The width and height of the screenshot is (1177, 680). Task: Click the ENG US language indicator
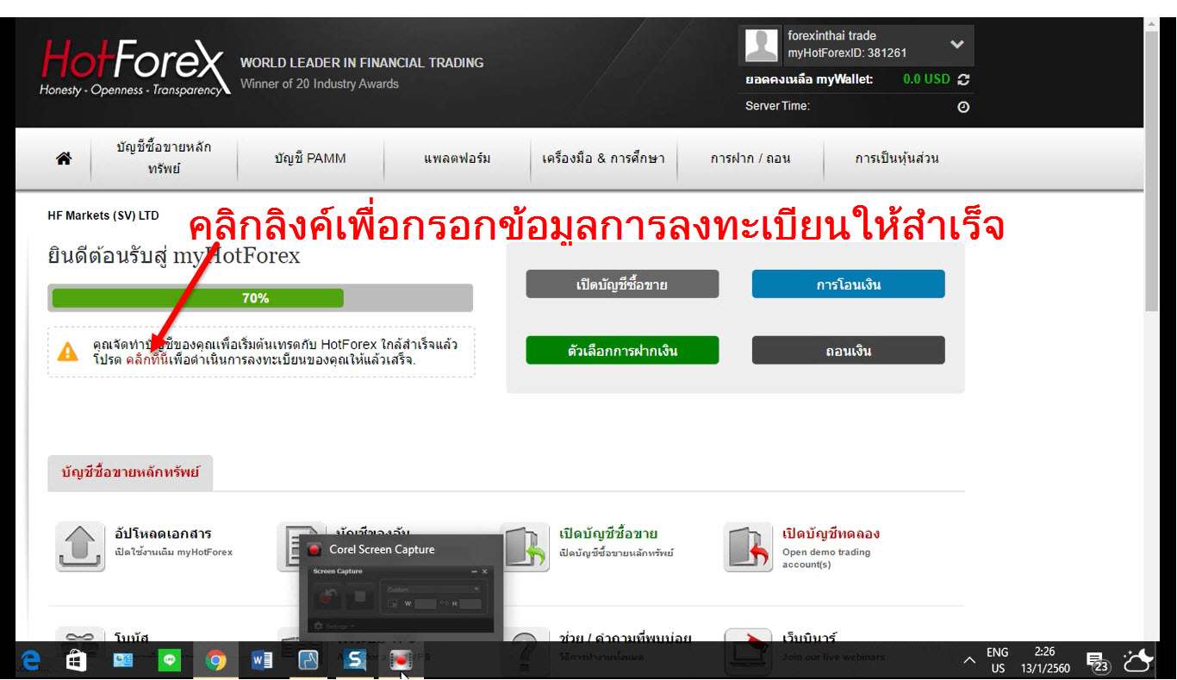coord(997,660)
